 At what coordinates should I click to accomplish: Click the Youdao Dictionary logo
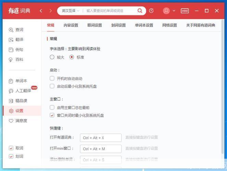[19, 11]
